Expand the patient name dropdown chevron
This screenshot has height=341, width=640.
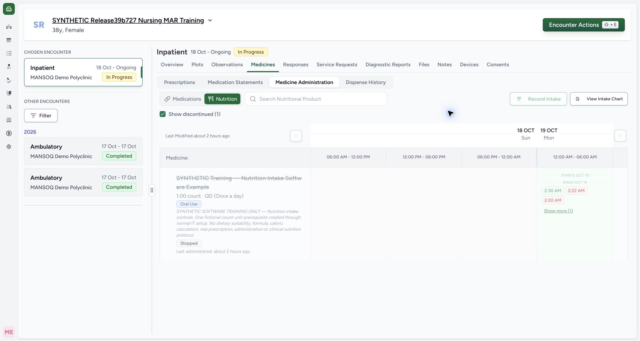click(x=210, y=20)
